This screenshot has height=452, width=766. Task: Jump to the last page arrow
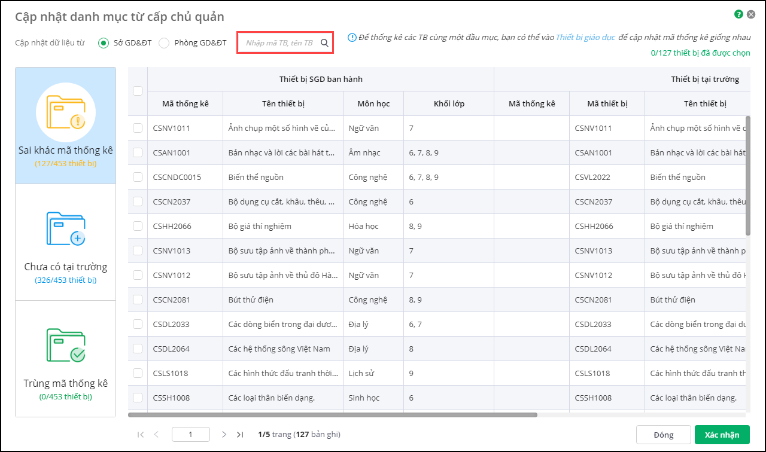click(x=240, y=435)
